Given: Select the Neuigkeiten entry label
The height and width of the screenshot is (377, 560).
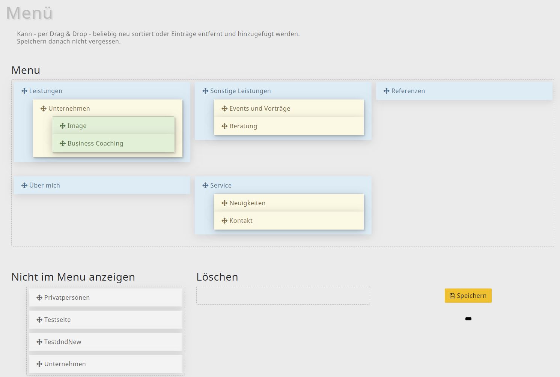Looking at the screenshot, I should pyautogui.click(x=247, y=203).
